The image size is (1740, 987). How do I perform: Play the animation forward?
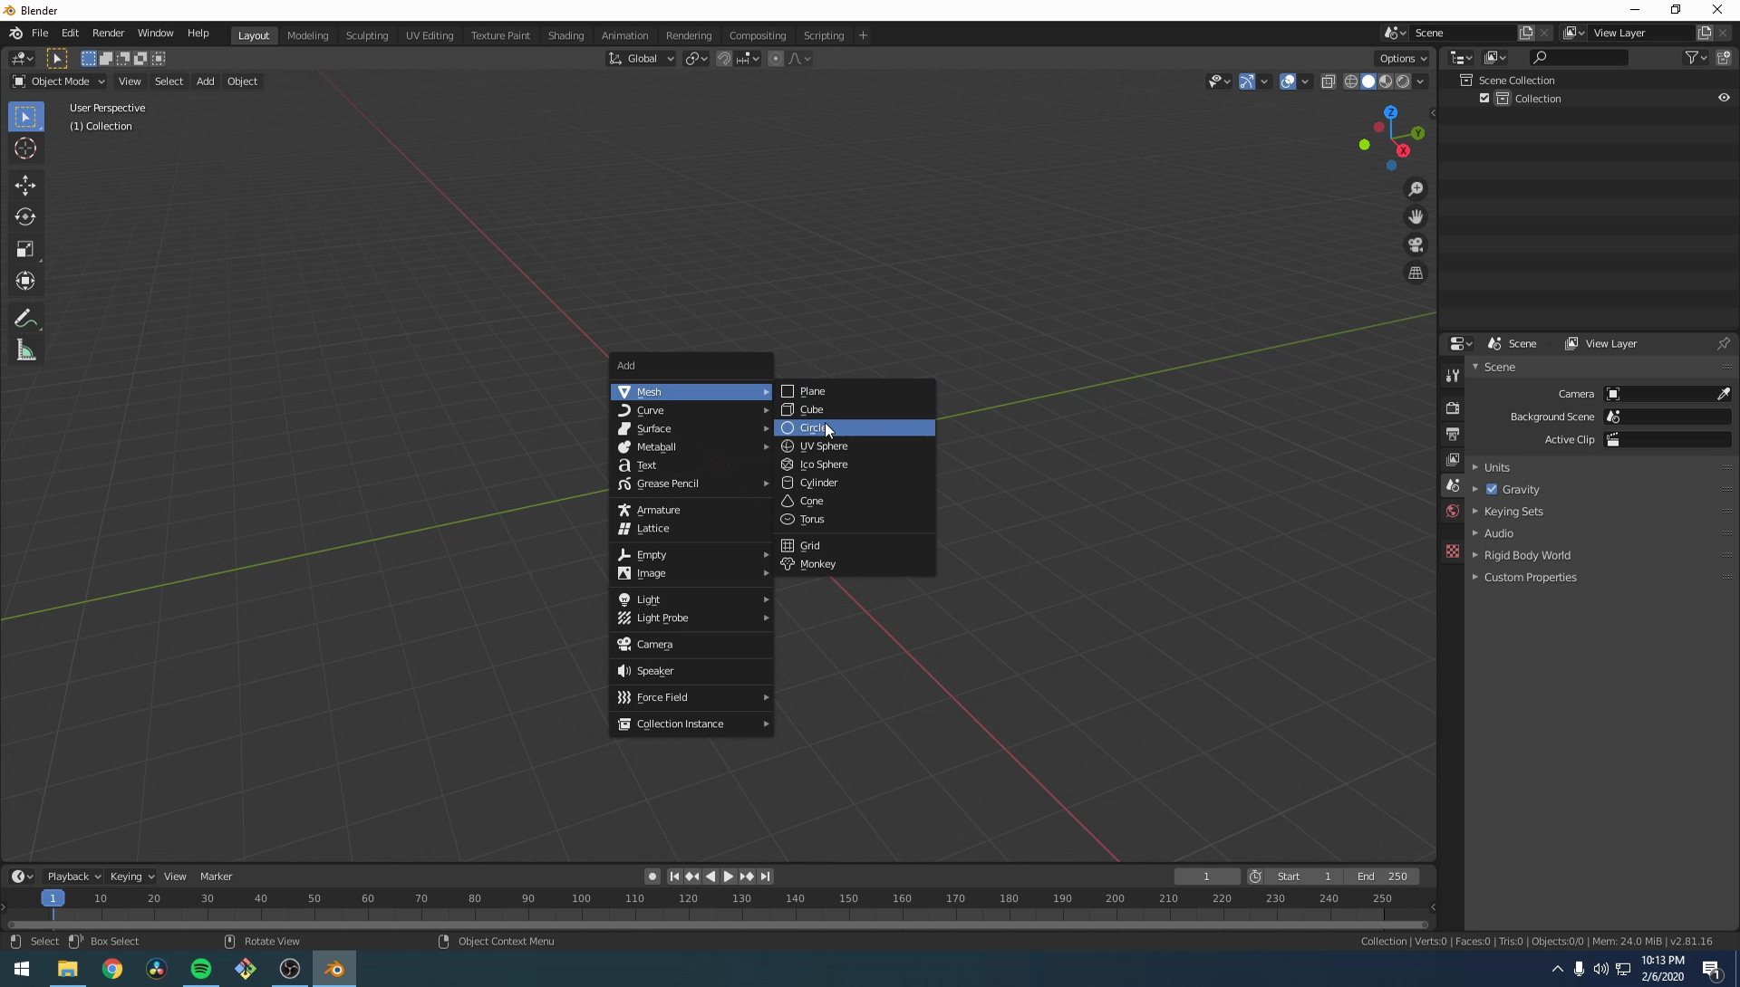click(x=728, y=877)
